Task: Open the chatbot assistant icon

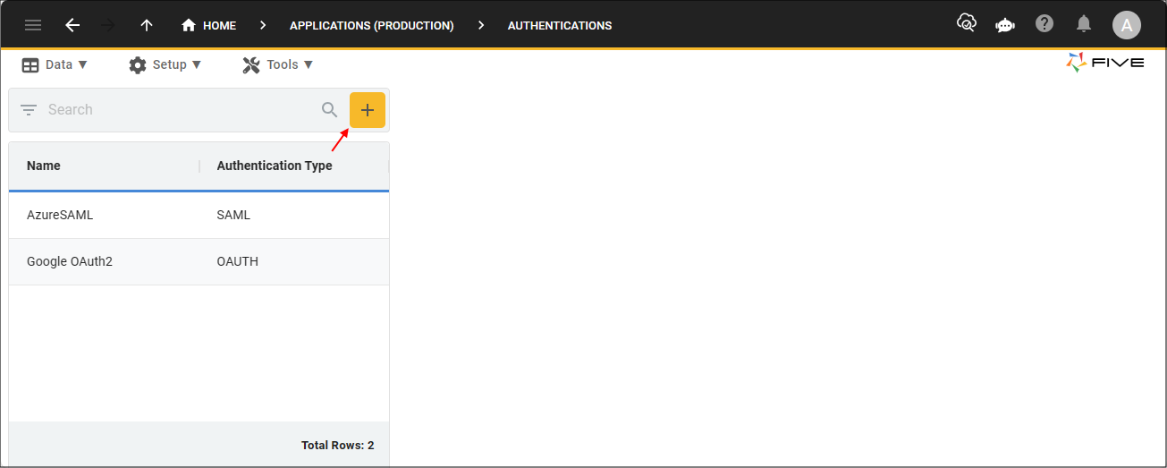Action: coord(1005,25)
